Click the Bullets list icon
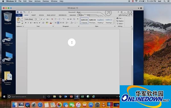 tap(56, 19)
